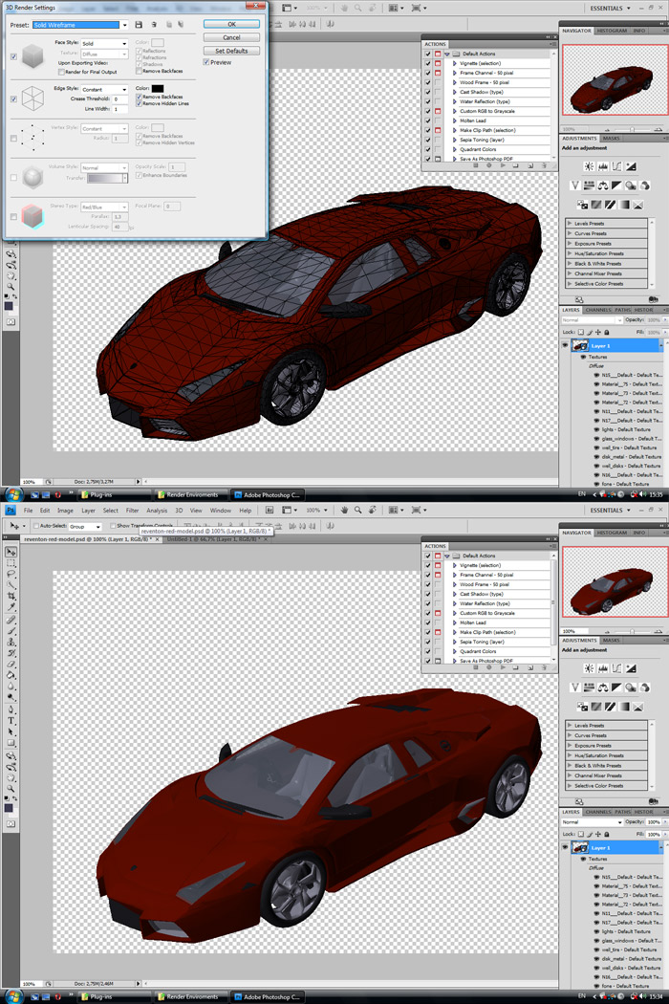669x1004 pixels.
Task: Click the black edge Color swatch
Action: (158, 88)
